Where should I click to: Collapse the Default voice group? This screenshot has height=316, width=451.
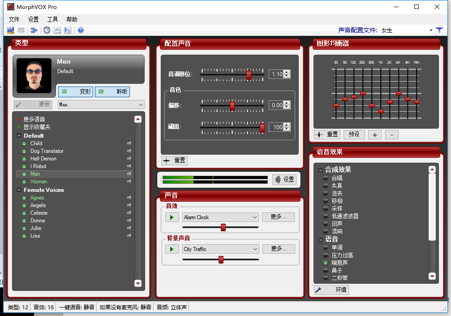click(x=19, y=135)
